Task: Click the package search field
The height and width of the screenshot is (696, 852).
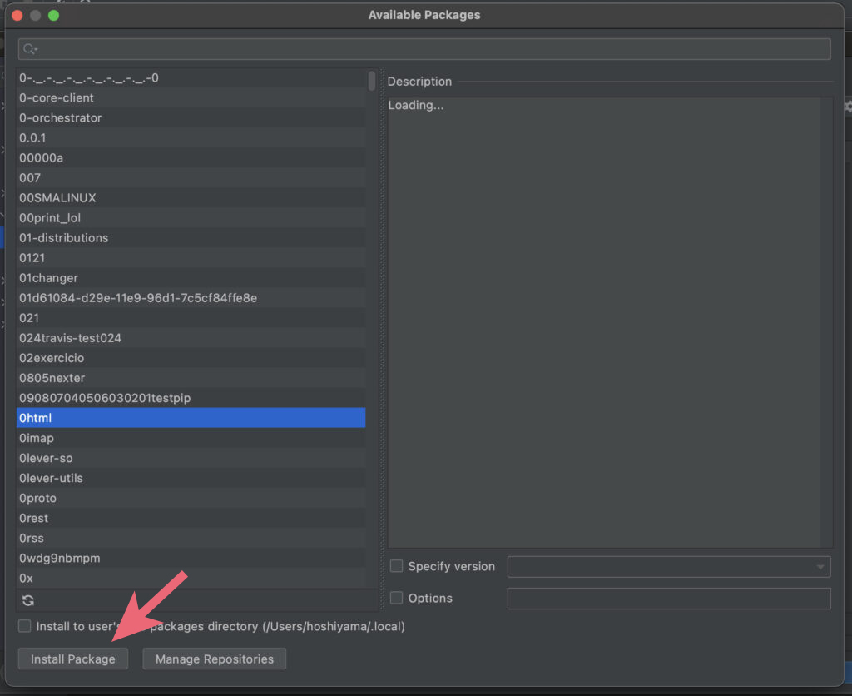Action: [424, 49]
